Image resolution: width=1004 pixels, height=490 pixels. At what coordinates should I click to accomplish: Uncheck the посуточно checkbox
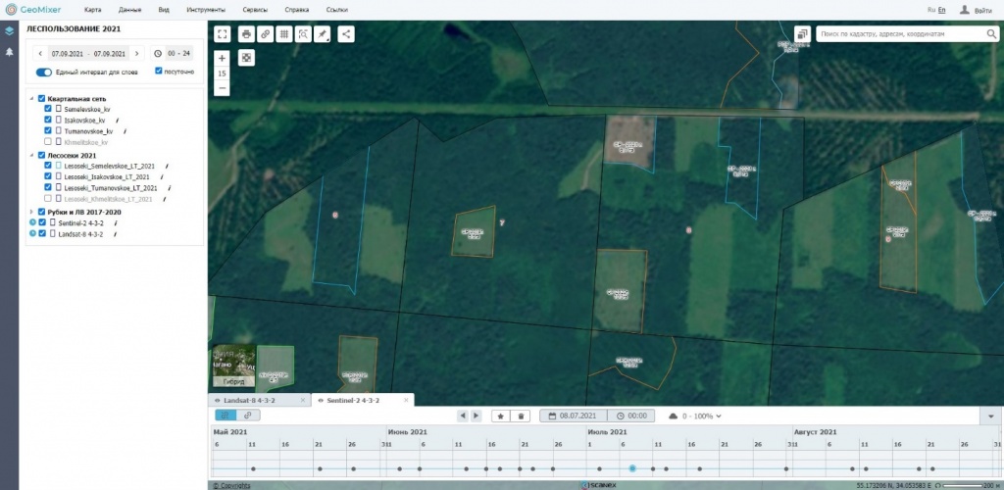coord(159,71)
